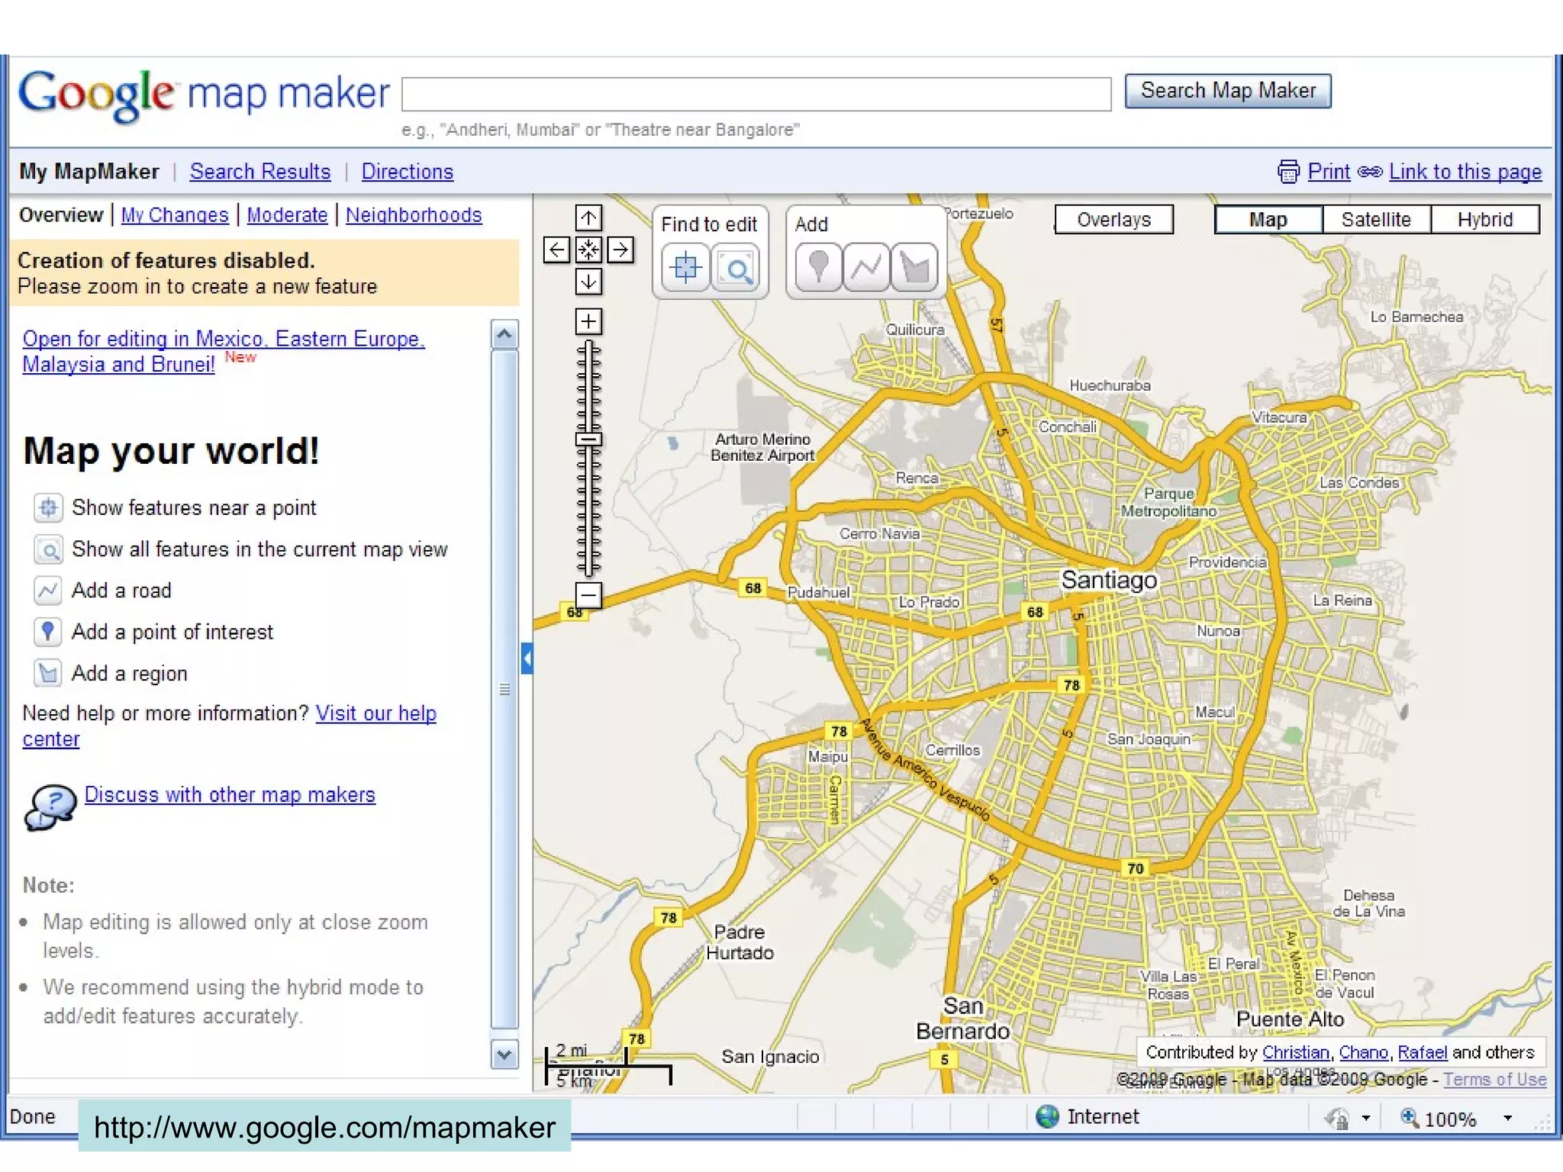Choose the Add region tool in Add toolbar
Image resolution: width=1563 pixels, height=1172 pixels.
(x=914, y=268)
